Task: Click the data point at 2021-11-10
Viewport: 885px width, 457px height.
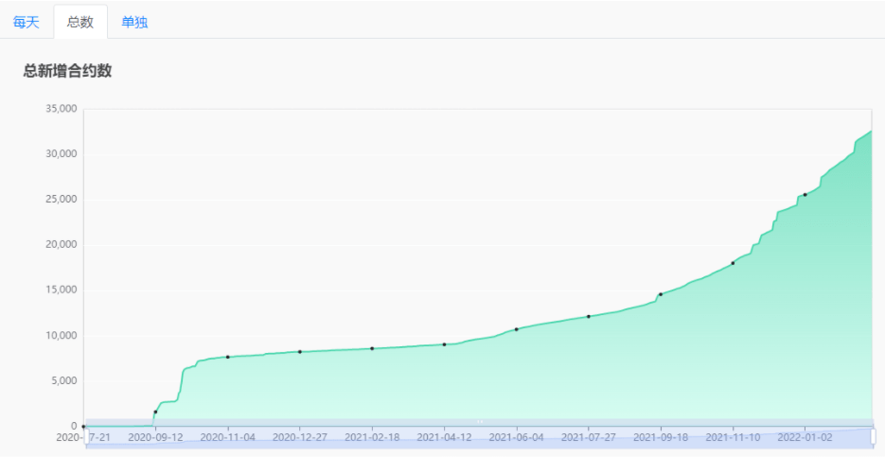Action: click(733, 263)
